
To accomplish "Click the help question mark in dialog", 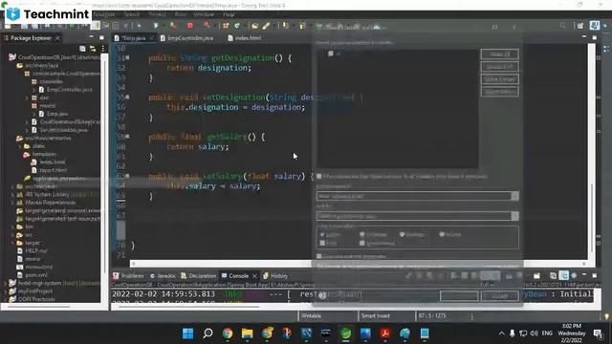I will [x=322, y=295].
